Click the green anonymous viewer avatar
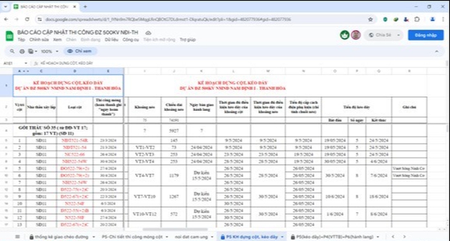The image size is (450, 241). point(345,35)
